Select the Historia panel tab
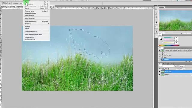The width and height of the screenshot is (192, 108). pyautogui.click(x=161, y=48)
